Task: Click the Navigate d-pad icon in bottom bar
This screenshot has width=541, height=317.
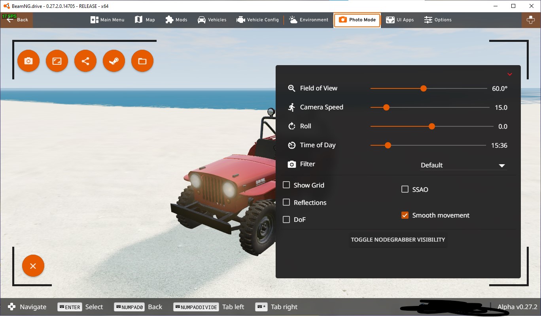Action: [12, 307]
